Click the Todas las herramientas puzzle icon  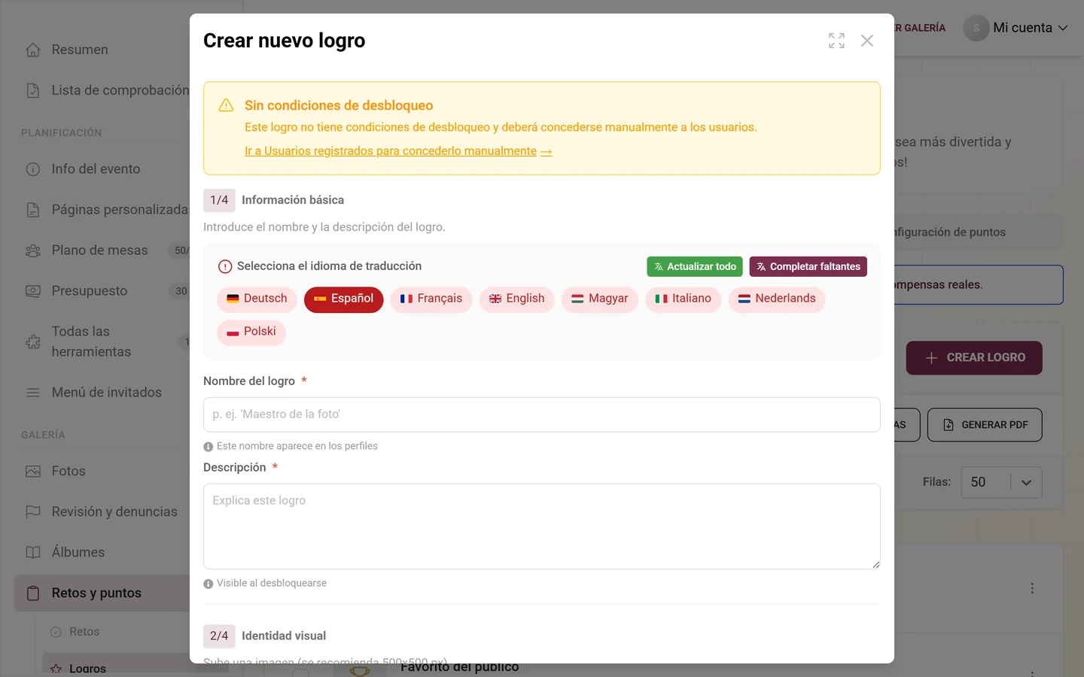(x=33, y=342)
